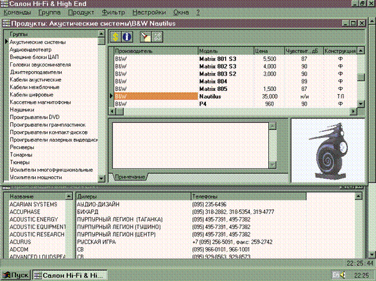Click the Nautilus speaker product image
Screen dimensions: 376x281
[x=328, y=150]
